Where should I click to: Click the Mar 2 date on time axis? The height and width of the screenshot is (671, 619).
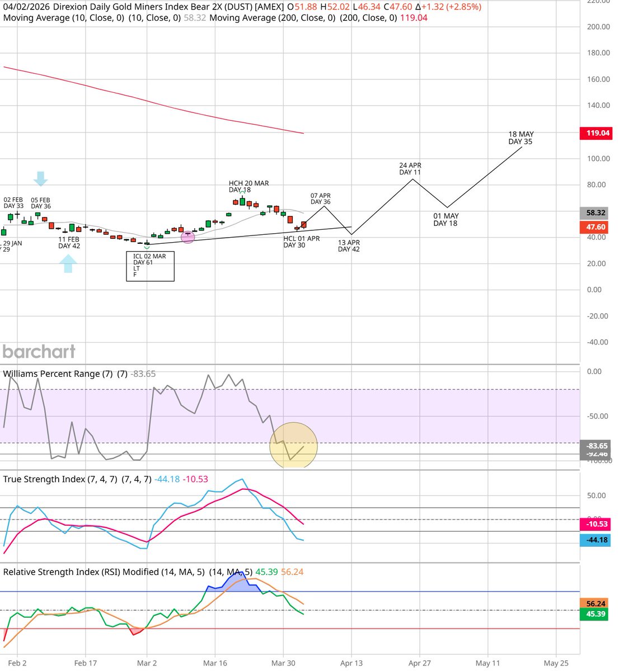[147, 663]
